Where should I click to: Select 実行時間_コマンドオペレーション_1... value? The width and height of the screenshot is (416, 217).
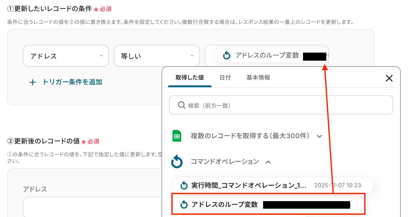(x=273, y=186)
